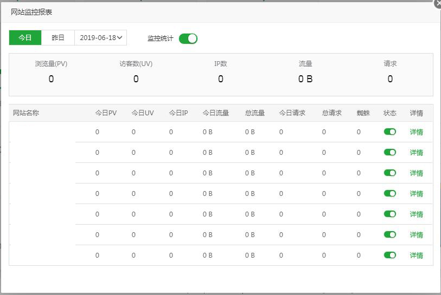
Task: Close the 网站监控报表 dialog
Action: pos(438,3)
